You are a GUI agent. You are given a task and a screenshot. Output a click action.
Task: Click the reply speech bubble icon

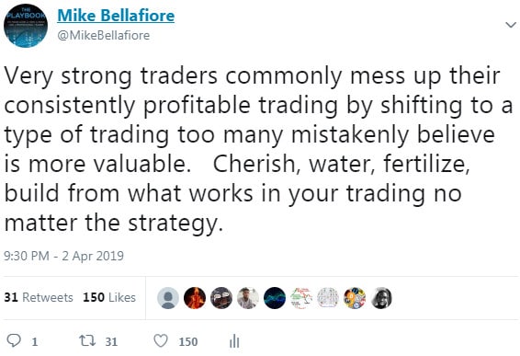click(14, 340)
